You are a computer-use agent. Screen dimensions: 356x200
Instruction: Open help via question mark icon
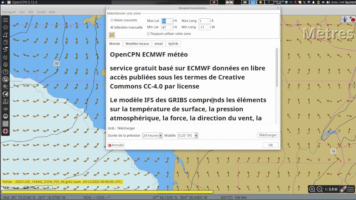tap(5, 72)
